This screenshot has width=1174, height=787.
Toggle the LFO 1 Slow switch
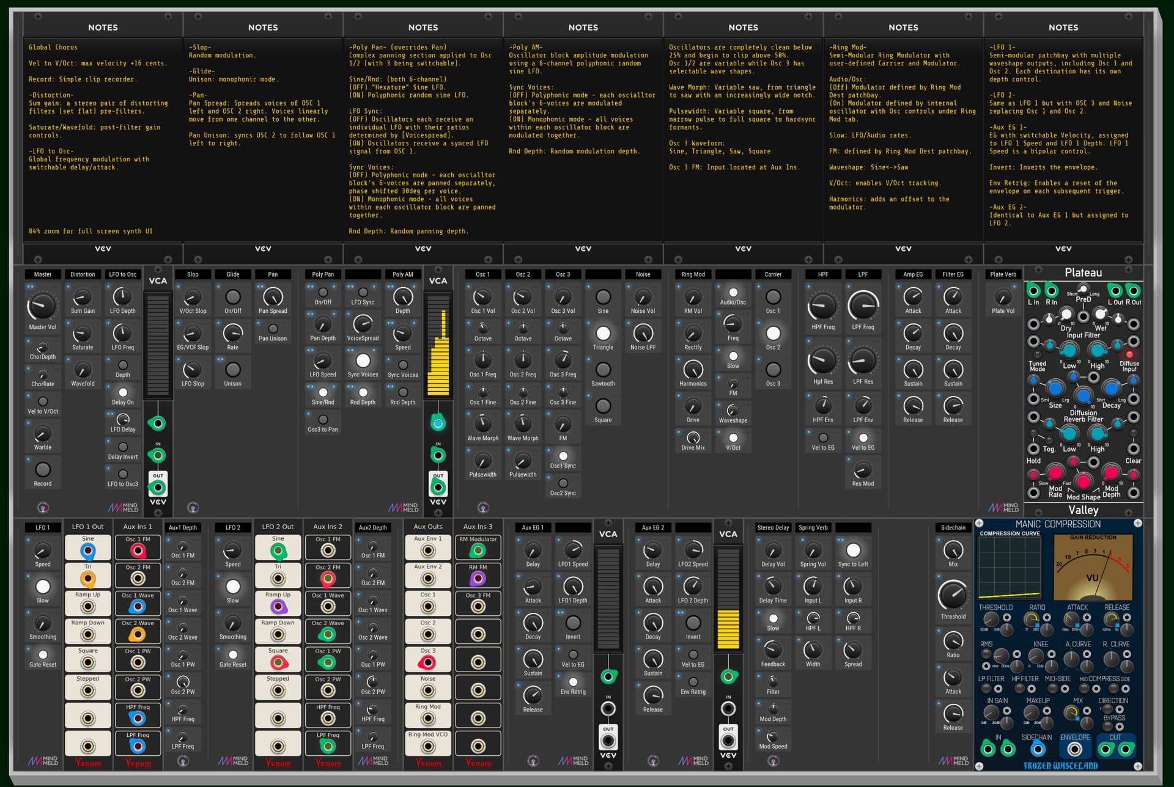tap(43, 587)
